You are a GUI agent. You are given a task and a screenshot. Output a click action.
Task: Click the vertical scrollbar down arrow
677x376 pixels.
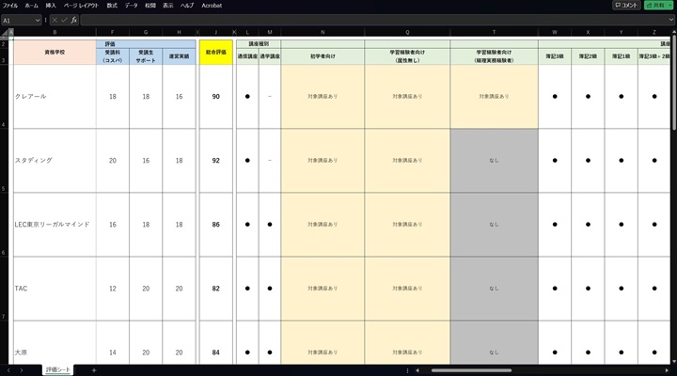click(674, 361)
